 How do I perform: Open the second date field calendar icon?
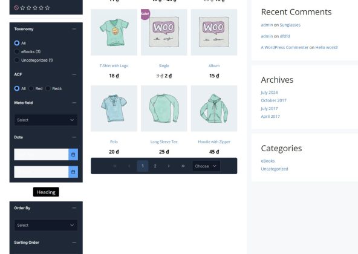point(73,172)
